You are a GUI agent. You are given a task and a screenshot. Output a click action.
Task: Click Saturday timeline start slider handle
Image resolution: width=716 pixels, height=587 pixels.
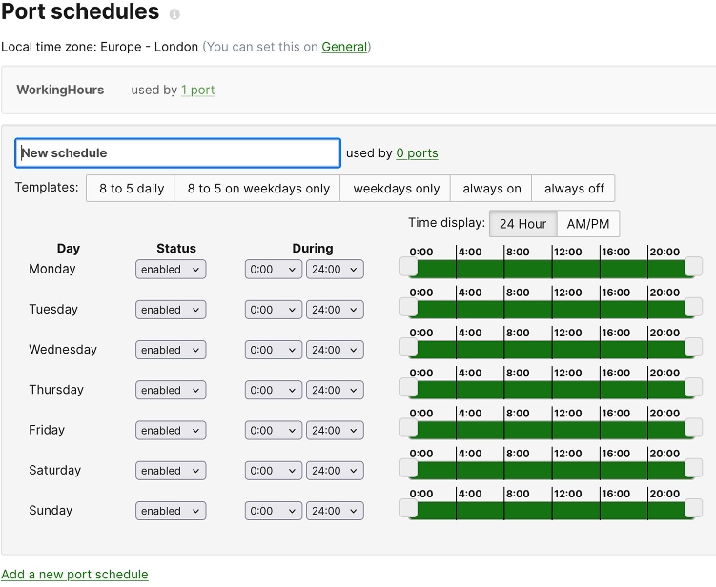[409, 468]
